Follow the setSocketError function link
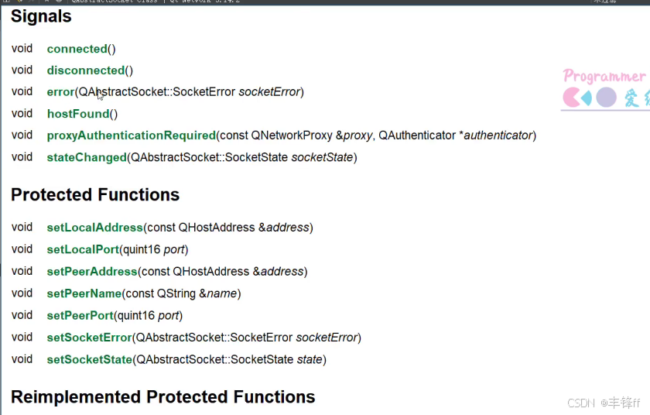The width and height of the screenshot is (650, 415). point(90,338)
